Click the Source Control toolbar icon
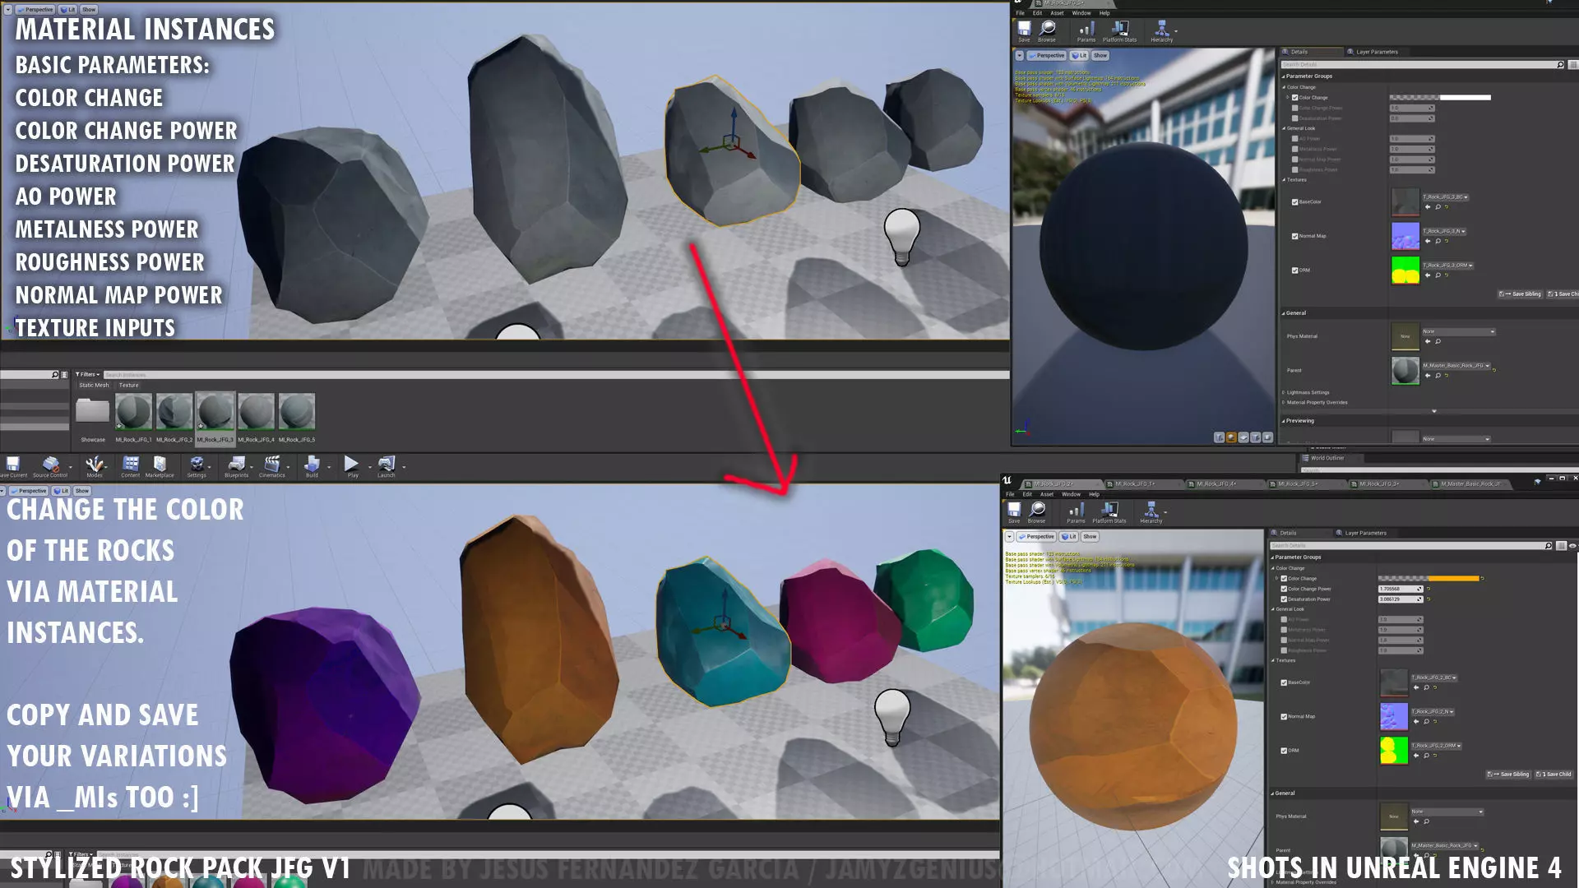 (x=50, y=467)
